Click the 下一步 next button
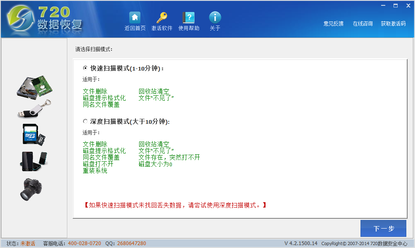Screen dimensions: 415x248 coord(383,229)
